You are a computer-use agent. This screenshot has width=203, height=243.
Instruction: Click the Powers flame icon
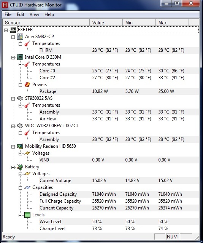point(27,85)
